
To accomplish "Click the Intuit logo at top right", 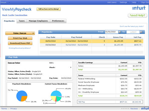I will point(139,8).
